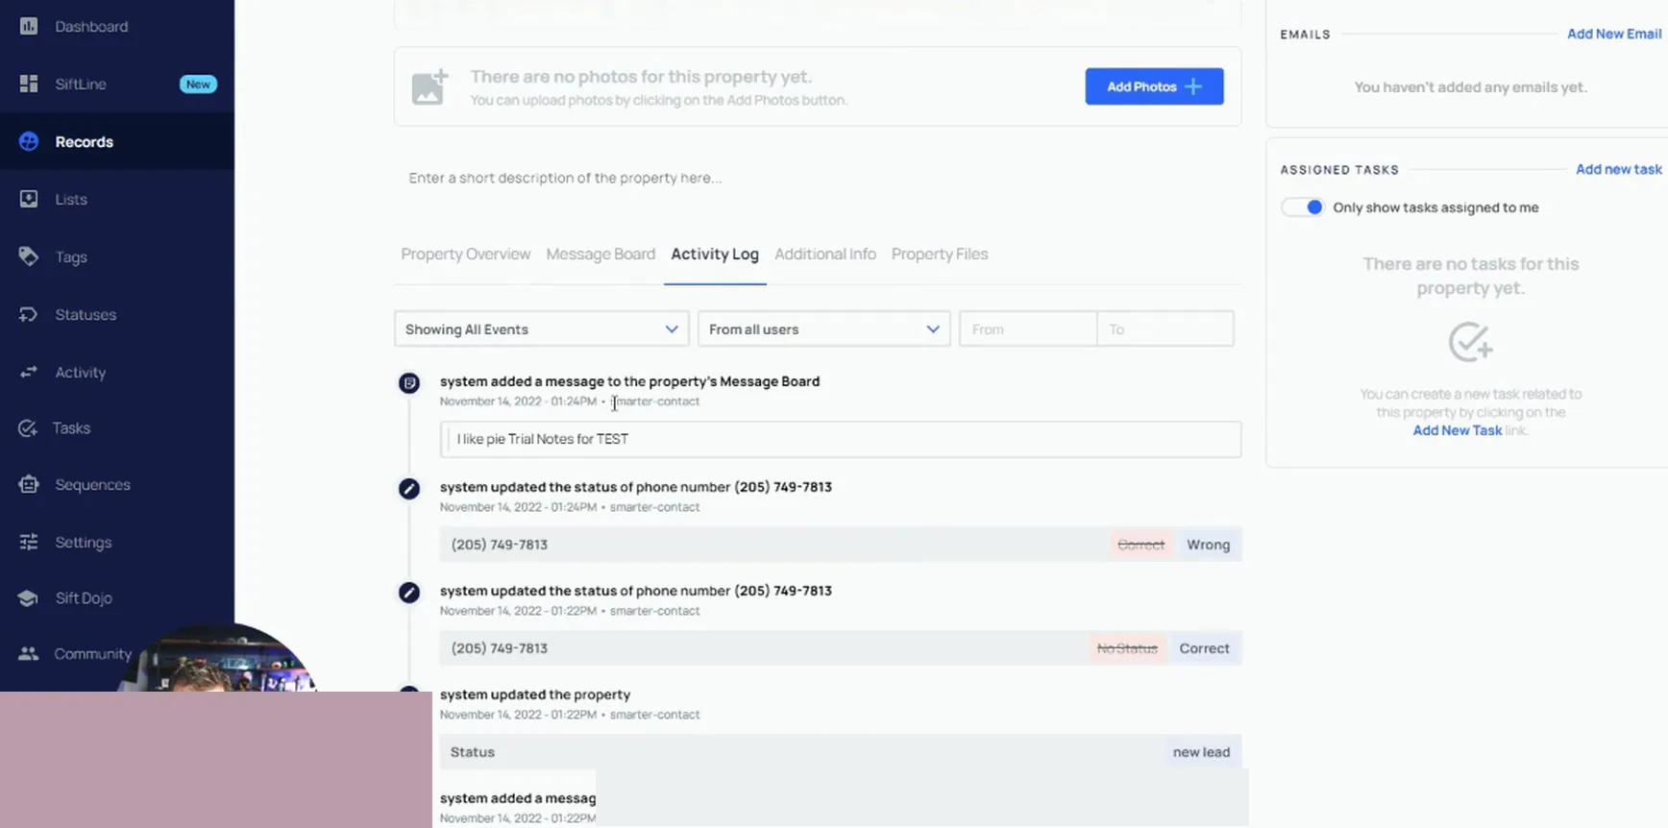Click the Activity arrows icon
This screenshot has height=828, width=1668.
[x=29, y=372]
